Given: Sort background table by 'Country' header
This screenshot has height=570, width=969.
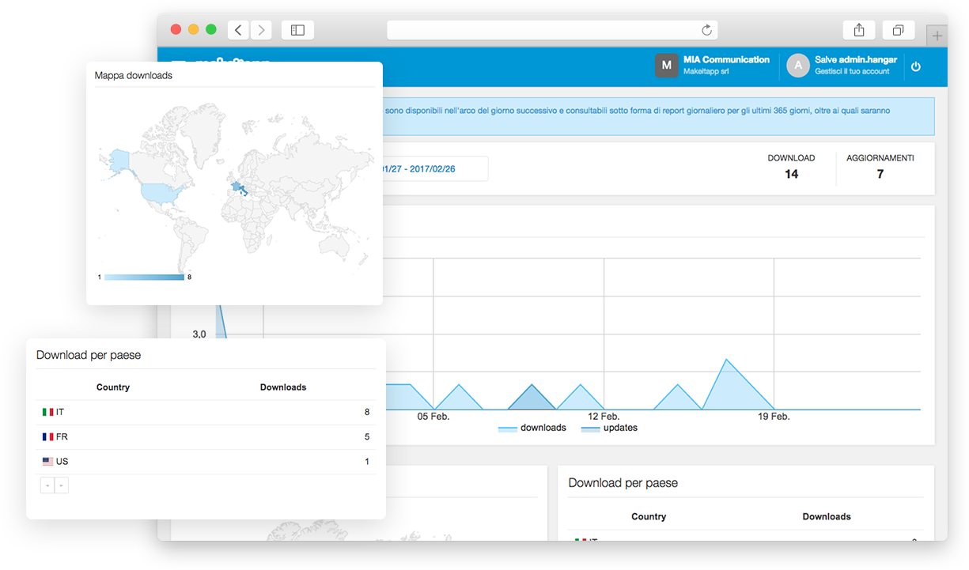Looking at the screenshot, I should click(649, 516).
